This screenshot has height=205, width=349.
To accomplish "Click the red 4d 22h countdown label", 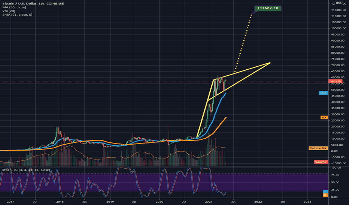I will coord(336,81).
